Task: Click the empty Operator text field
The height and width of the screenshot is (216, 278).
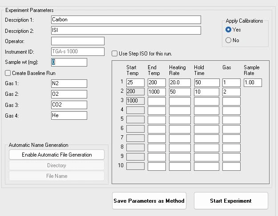Action: 77,41
